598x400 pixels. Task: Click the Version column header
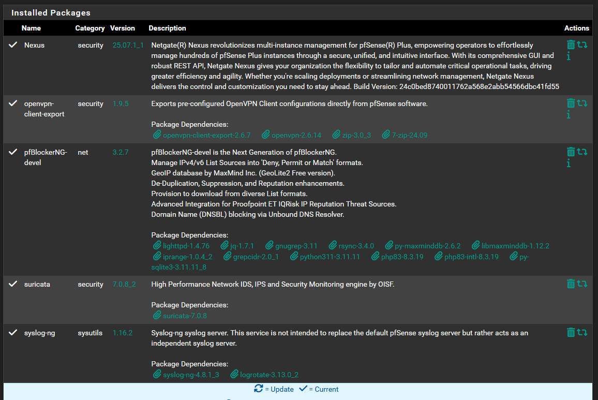(x=123, y=28)
